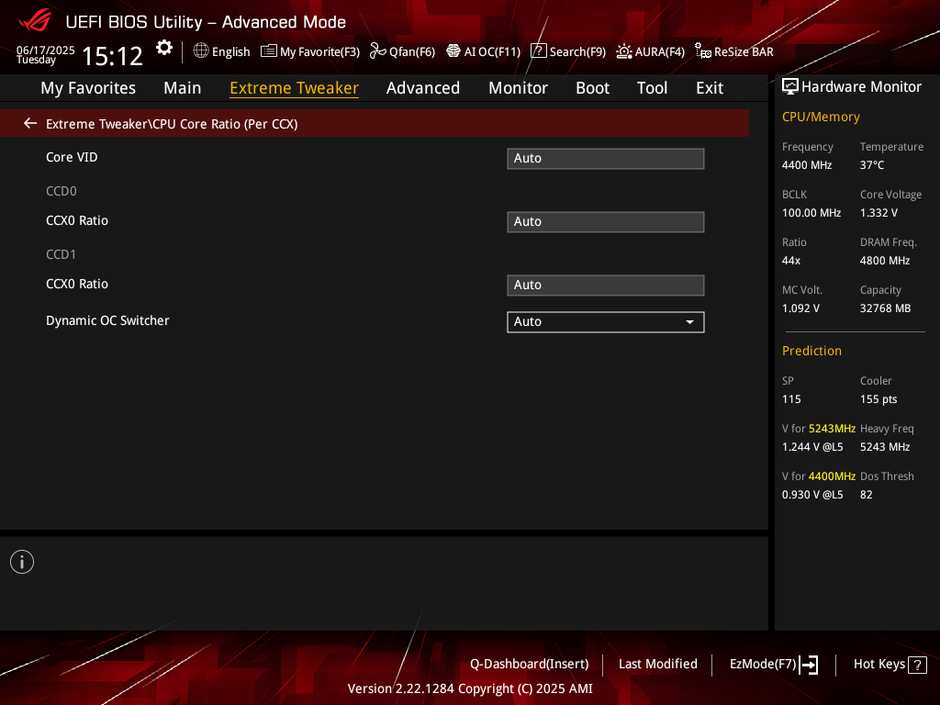940x705 pixels.
Task: Click the CCD0 section label
Action: (x=62, y=191)
